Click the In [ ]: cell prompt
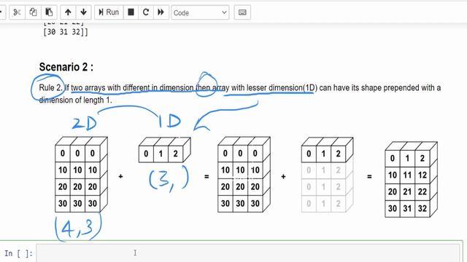467x262 pixels. 18,253
